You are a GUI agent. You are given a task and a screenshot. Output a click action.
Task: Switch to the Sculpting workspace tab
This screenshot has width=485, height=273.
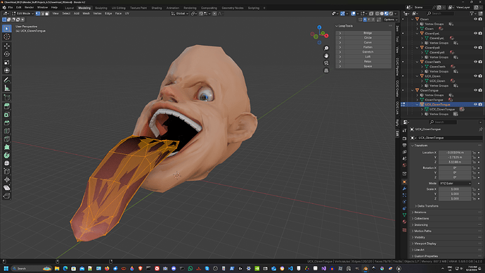[x=101, y=8]
